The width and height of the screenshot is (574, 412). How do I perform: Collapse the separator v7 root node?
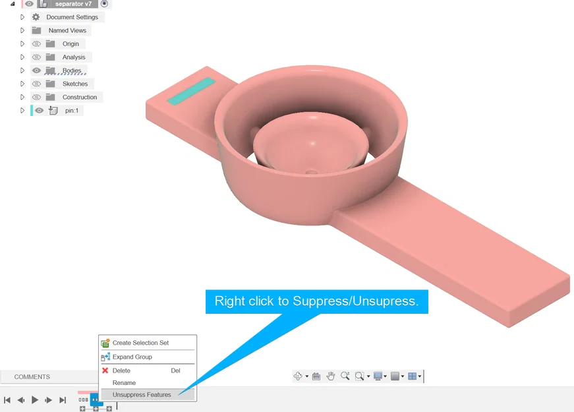coord(13,4)
